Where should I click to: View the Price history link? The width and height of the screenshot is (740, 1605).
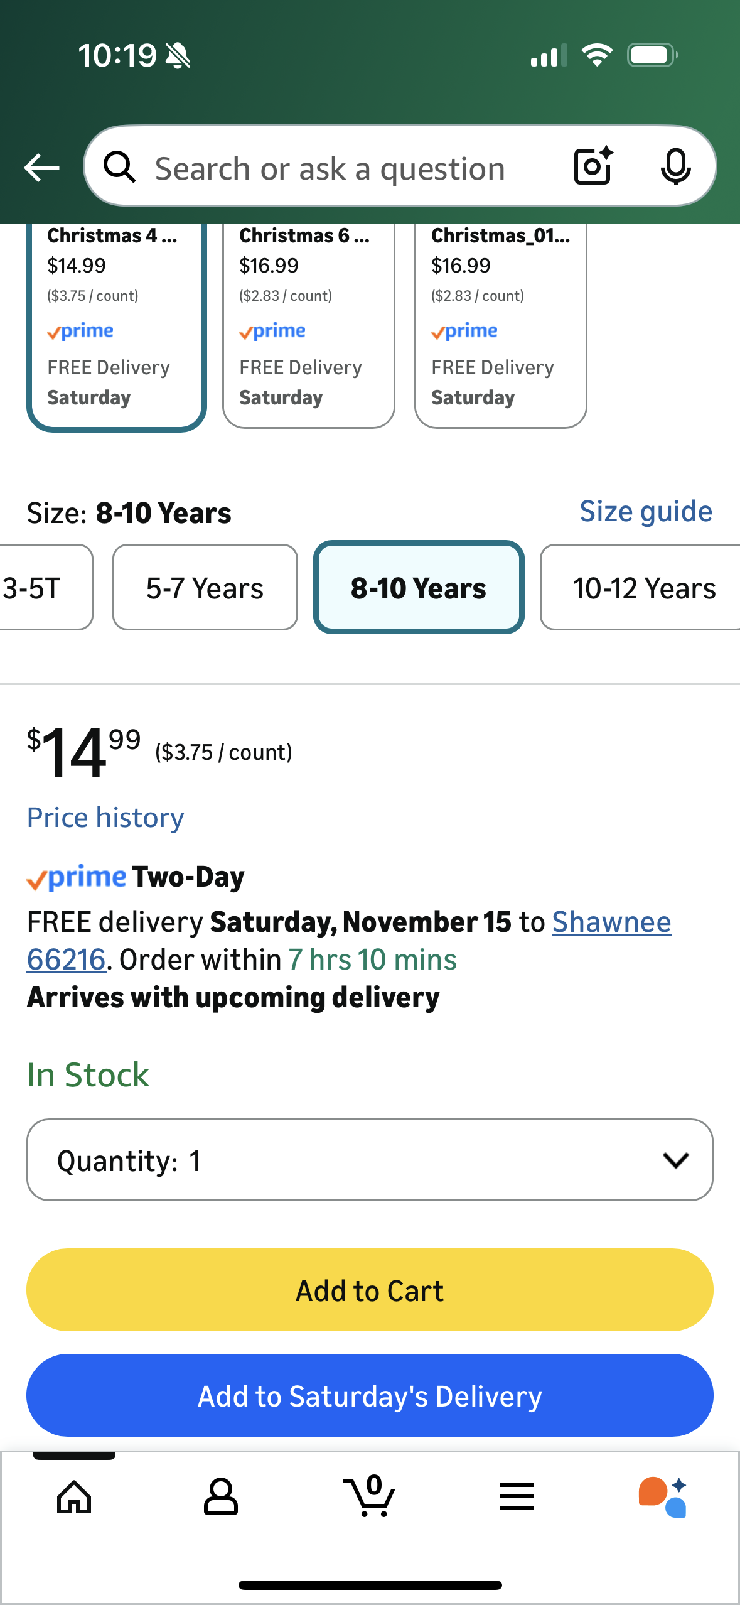(105, 818)
